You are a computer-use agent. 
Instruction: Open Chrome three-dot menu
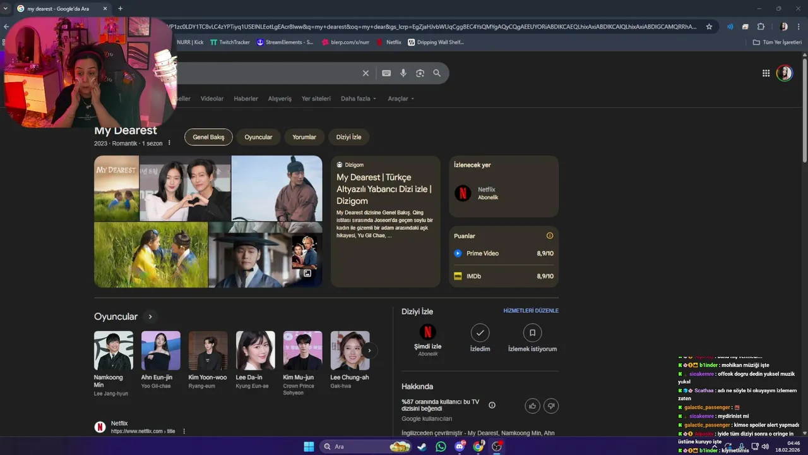click(x=799, y=27)
